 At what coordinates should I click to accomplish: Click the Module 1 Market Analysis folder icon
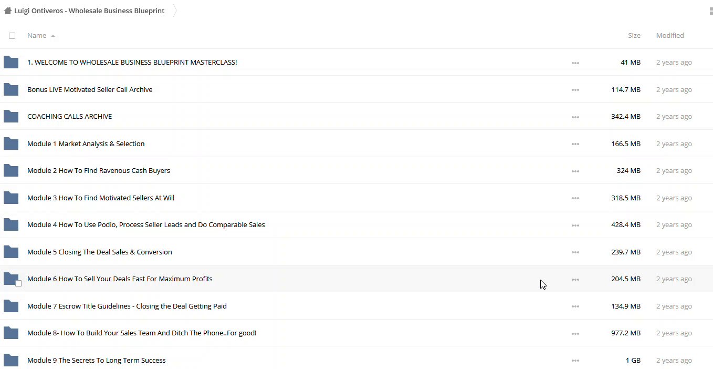(x=11, y=143)
